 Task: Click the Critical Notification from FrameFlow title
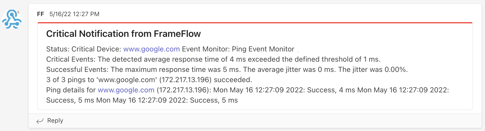pos(123,34)
